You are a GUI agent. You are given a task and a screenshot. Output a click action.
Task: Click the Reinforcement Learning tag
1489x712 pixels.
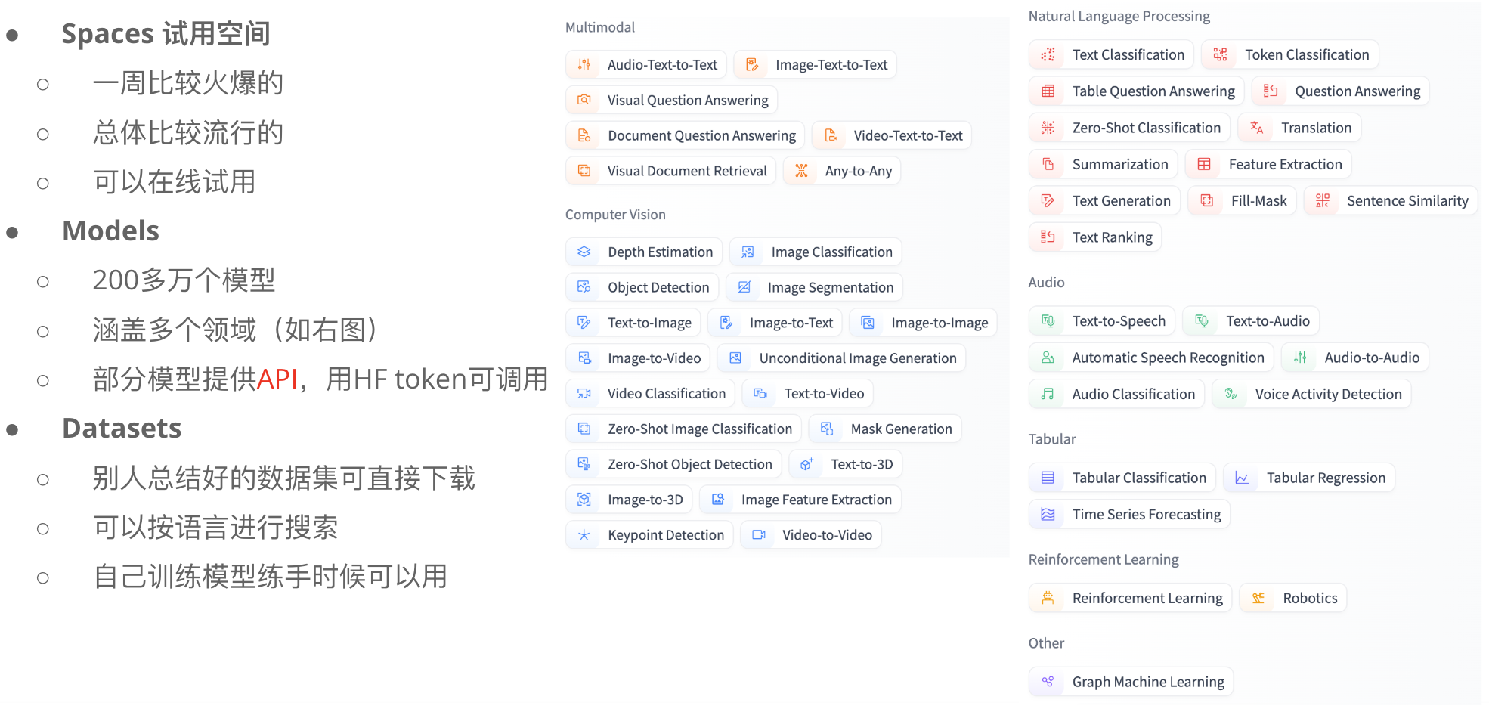click(x=1131, y=598)
